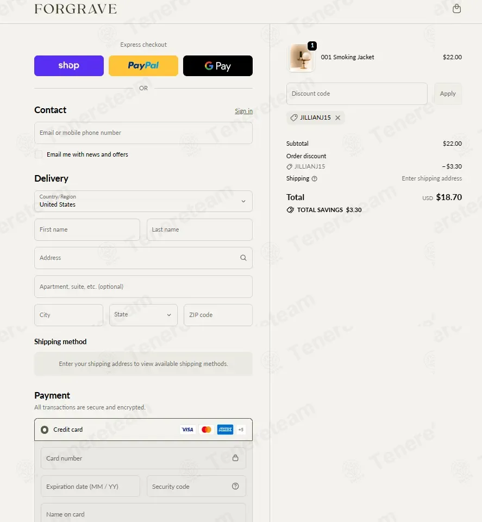Screen dimensions: 482x522
Task: Pay with the Shop express button
Action: (69, 66)
